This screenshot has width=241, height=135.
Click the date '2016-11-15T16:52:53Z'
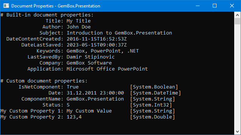tap(97, 39)
